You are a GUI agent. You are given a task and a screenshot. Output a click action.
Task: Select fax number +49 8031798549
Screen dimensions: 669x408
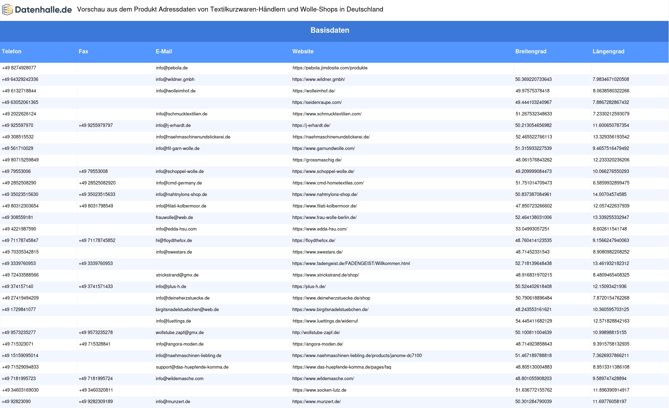point(96,206)
